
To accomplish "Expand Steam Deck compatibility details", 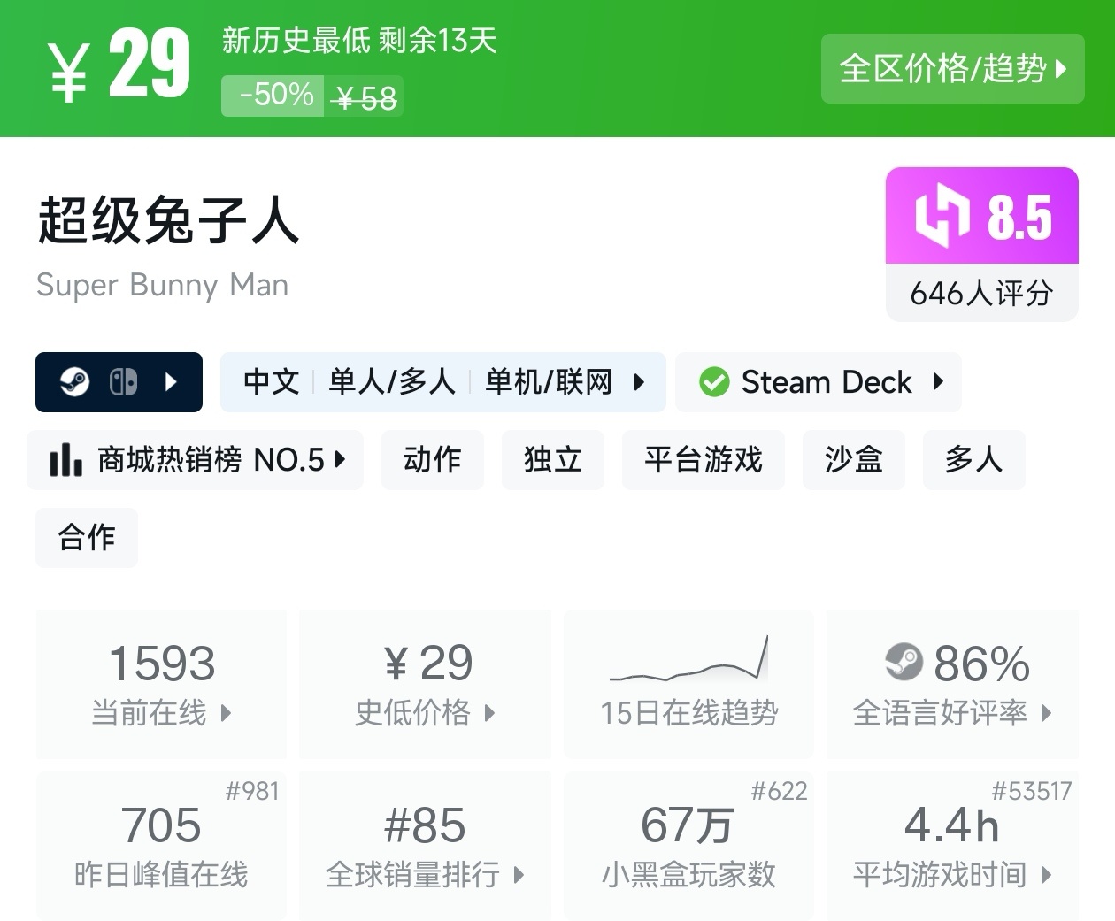I will coord(938,382).
